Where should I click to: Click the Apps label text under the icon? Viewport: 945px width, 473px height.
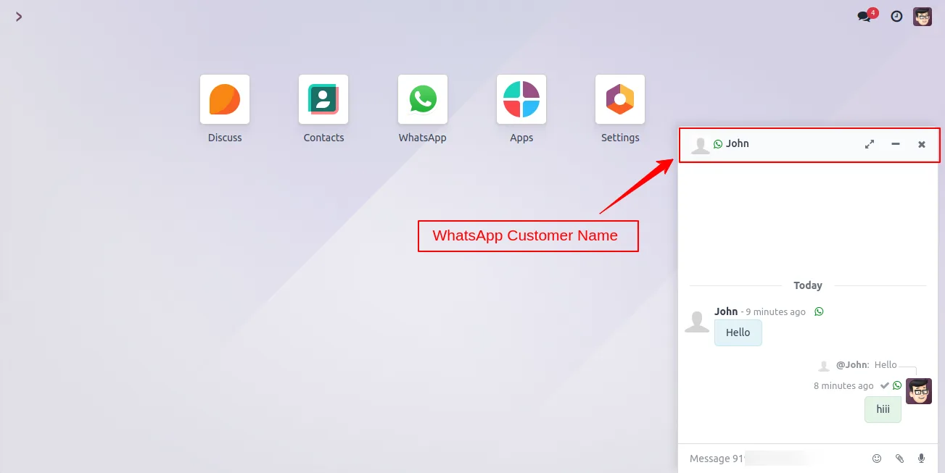[x=521, y=138]
